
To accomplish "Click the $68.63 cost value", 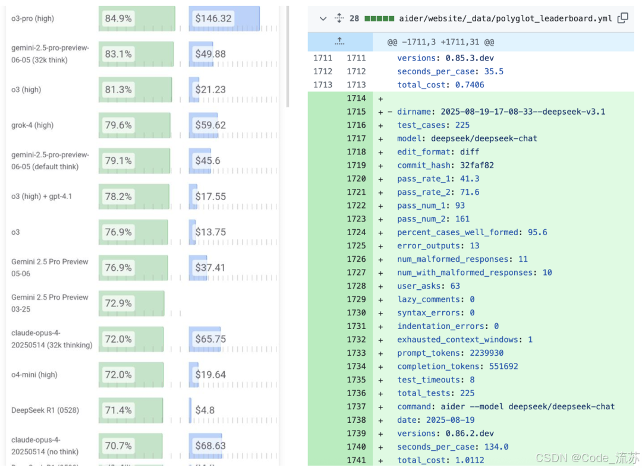I will tap(210, 446).
